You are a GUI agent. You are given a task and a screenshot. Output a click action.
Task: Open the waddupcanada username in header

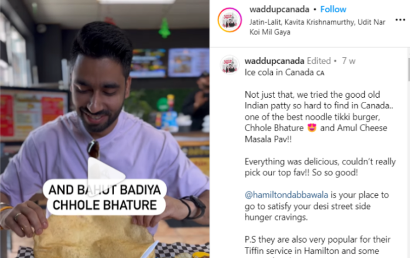coord(279,9)
